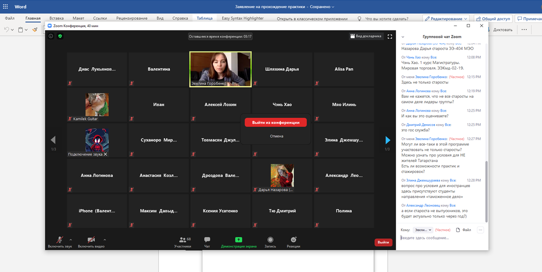Expand video options arrow next to camera
Viewport: 542px width, 272px height.
click(105, 240)
